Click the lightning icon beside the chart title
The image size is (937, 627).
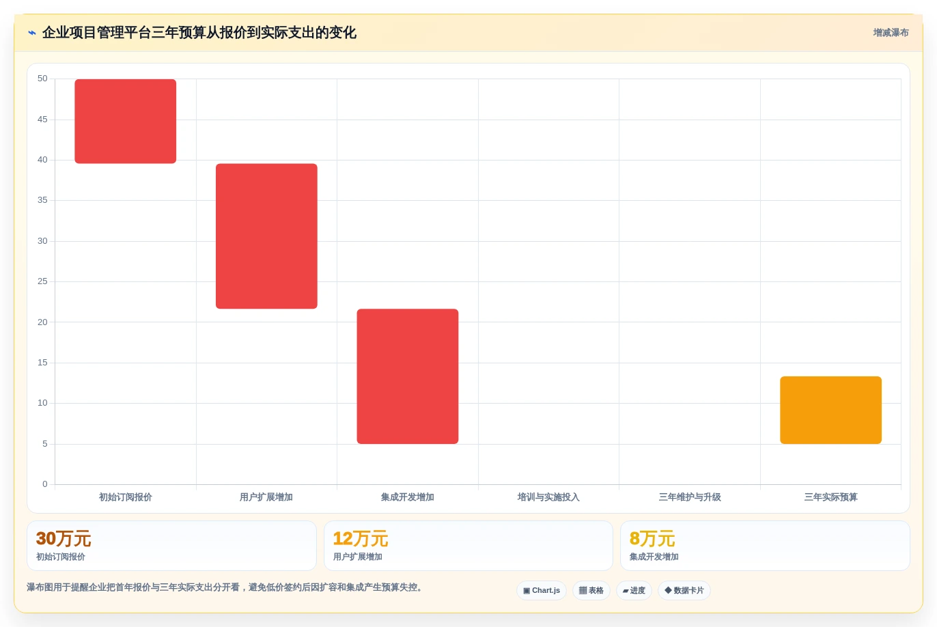pos(32,33)
